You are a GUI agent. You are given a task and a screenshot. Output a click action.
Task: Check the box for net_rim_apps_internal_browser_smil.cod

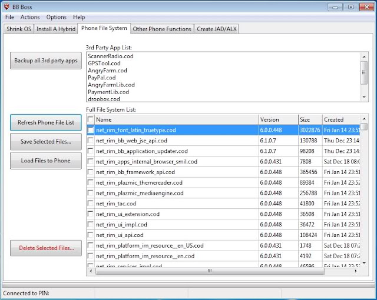click(90, 161)
